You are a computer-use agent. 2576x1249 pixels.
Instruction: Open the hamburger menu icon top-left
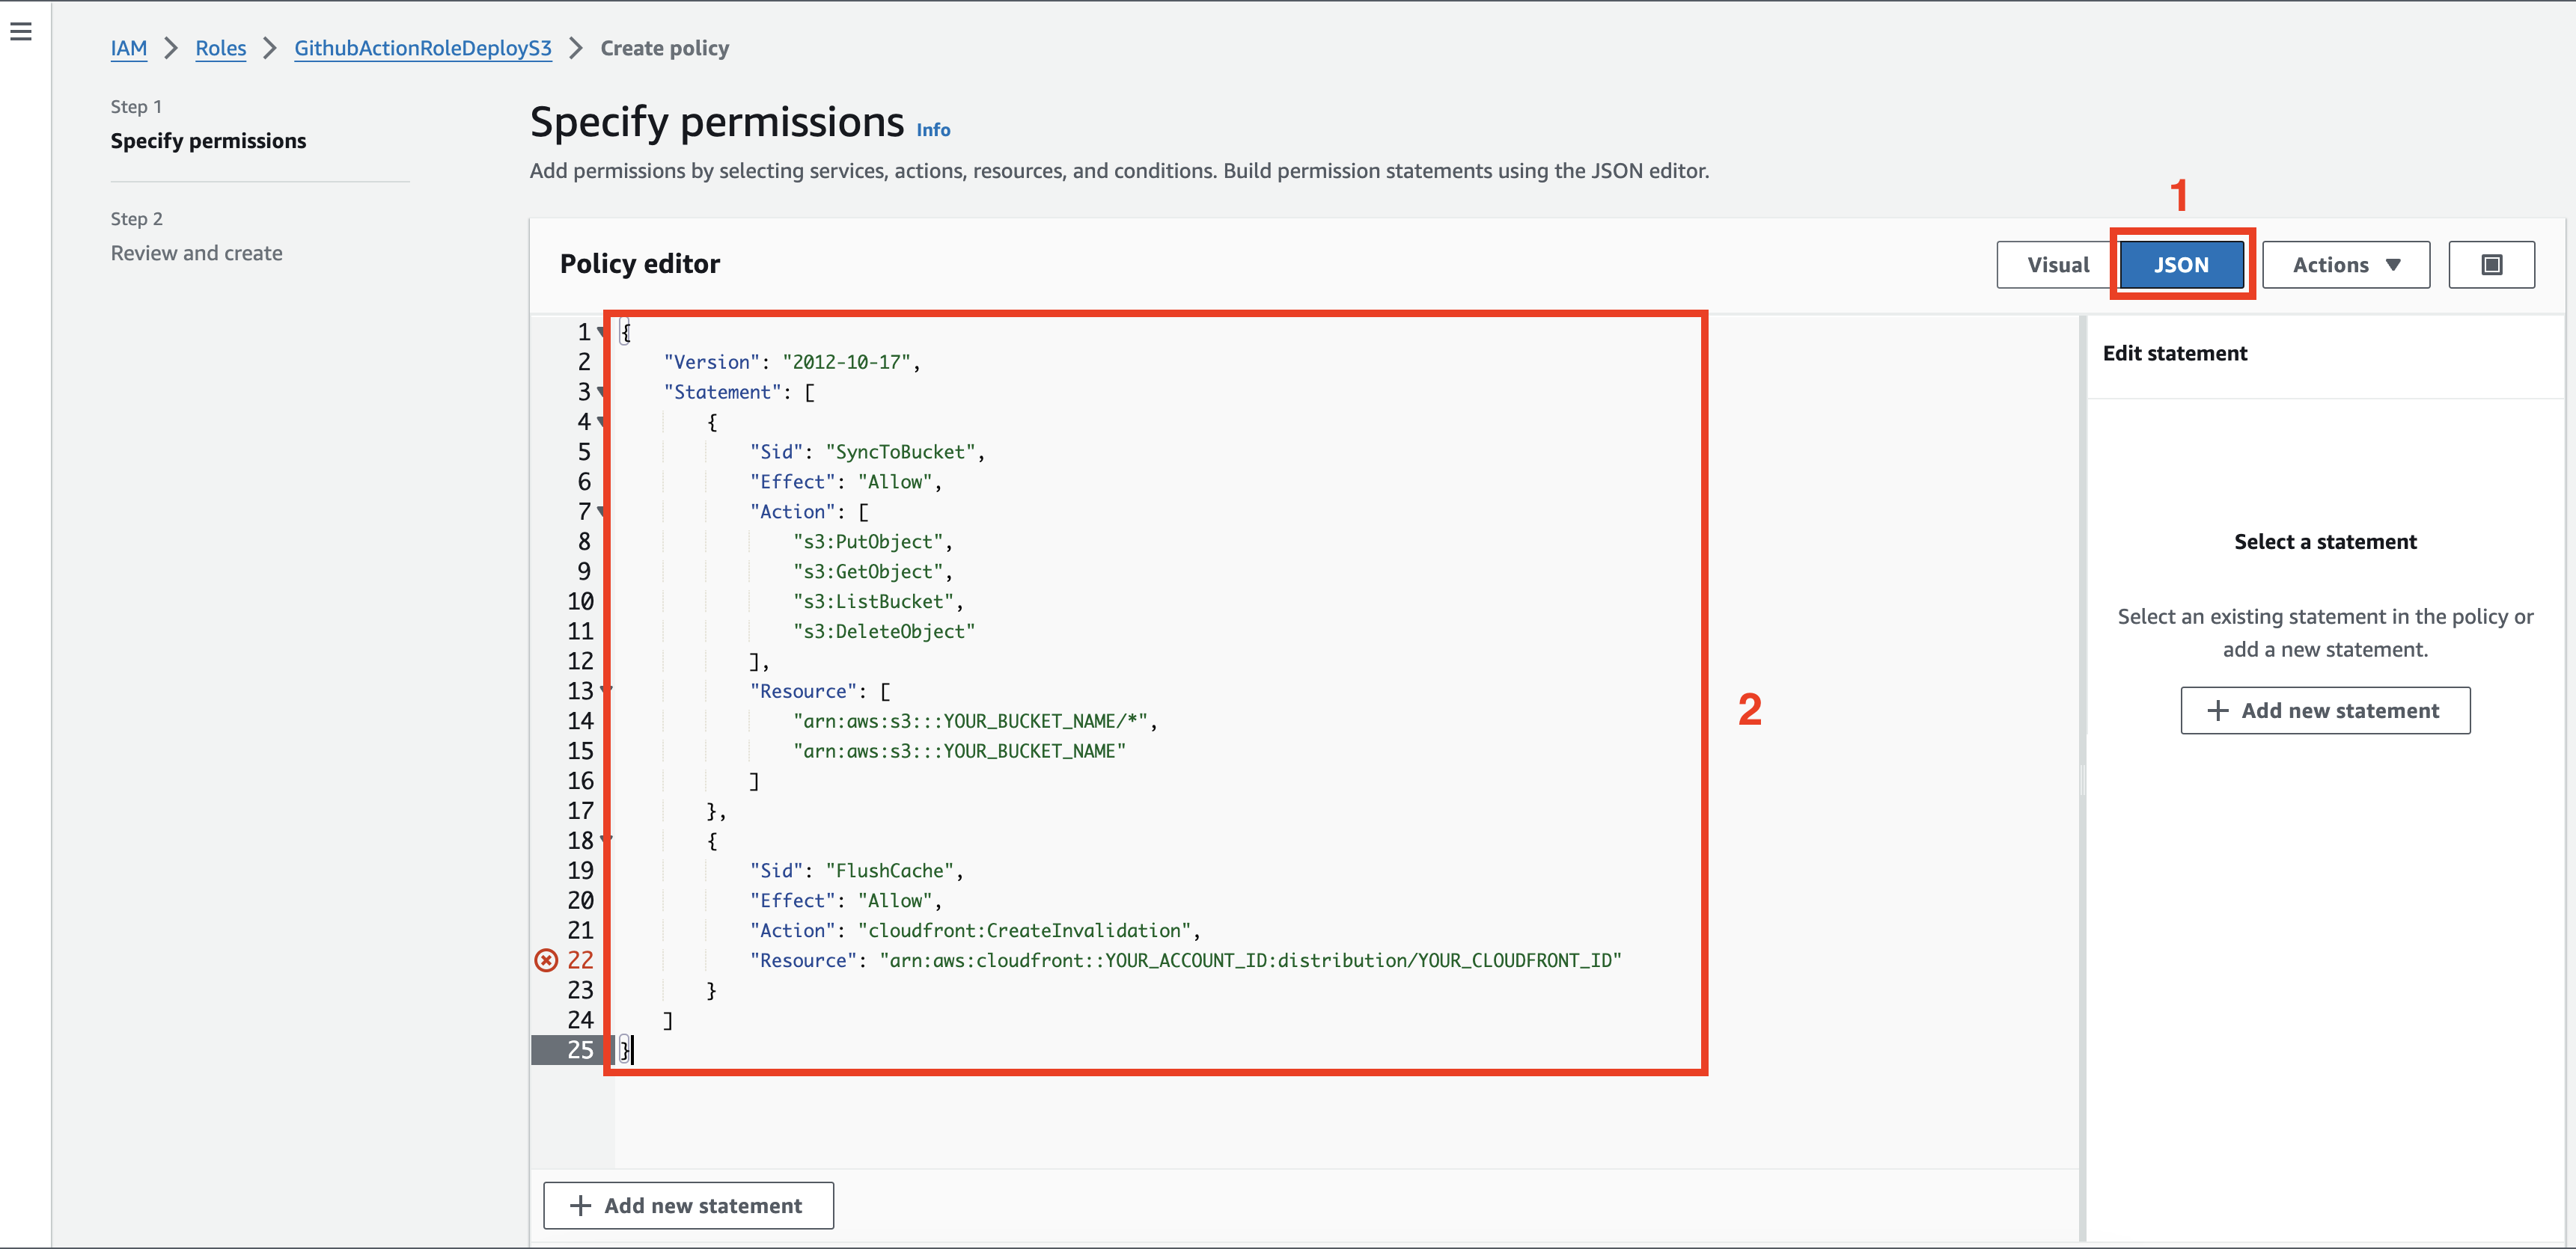22,30
